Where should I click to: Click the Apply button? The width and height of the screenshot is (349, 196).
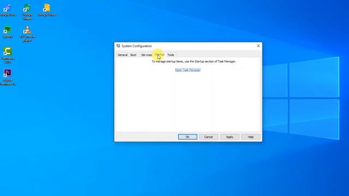[230, 137]
